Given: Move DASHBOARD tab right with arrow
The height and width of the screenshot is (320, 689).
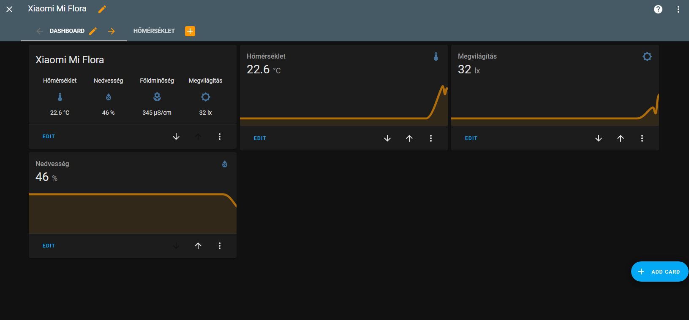Looking at the screenshot, I should (x=111, y=31).
